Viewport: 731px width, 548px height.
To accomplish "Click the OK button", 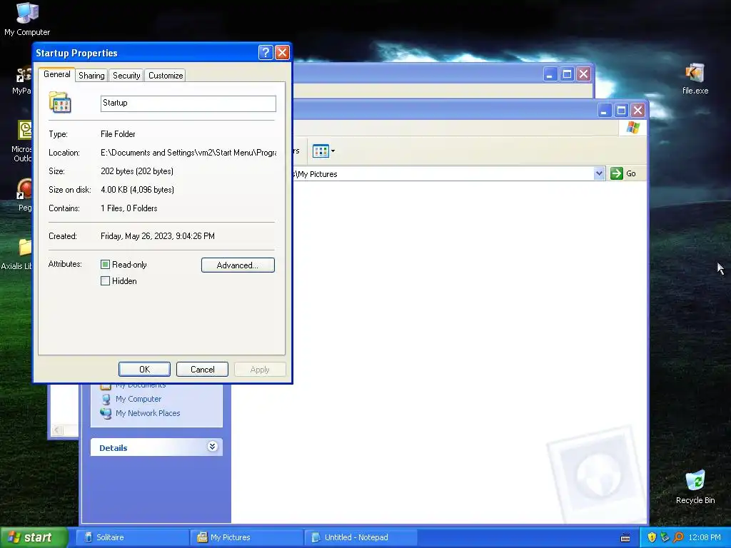I will click(x=144, y=370).
